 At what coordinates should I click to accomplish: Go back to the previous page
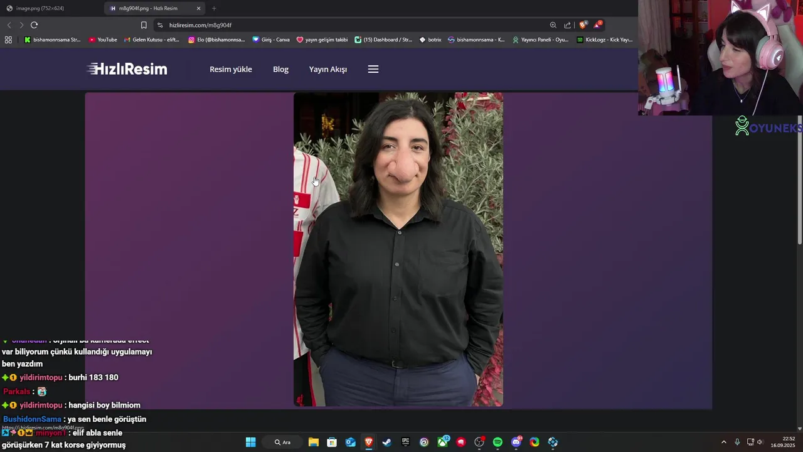coord(9,25)
